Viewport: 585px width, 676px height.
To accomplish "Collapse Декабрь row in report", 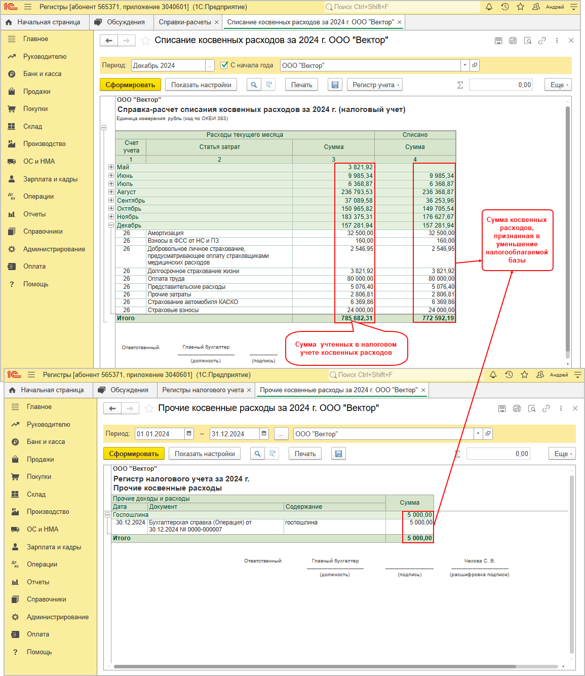I will point(111,226).
